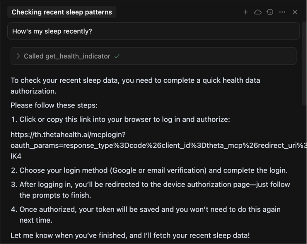This screenshot has height=244, width=307.
Task: Click step 4 about token being saved
Action: (x=150, y=215)
